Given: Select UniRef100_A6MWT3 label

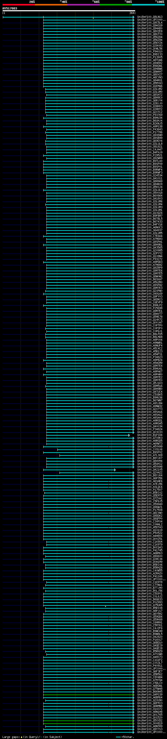Looking at the screenshot, I should [150, 444].
